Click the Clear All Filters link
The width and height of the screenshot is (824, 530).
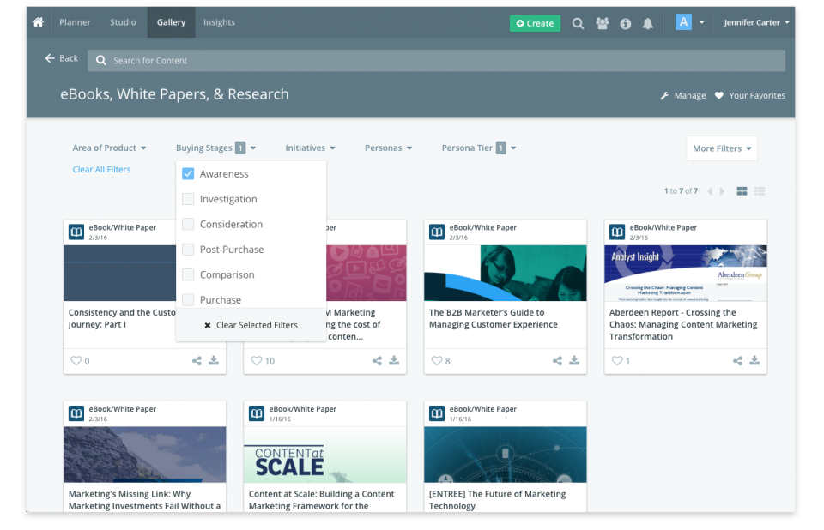point(101,170)
